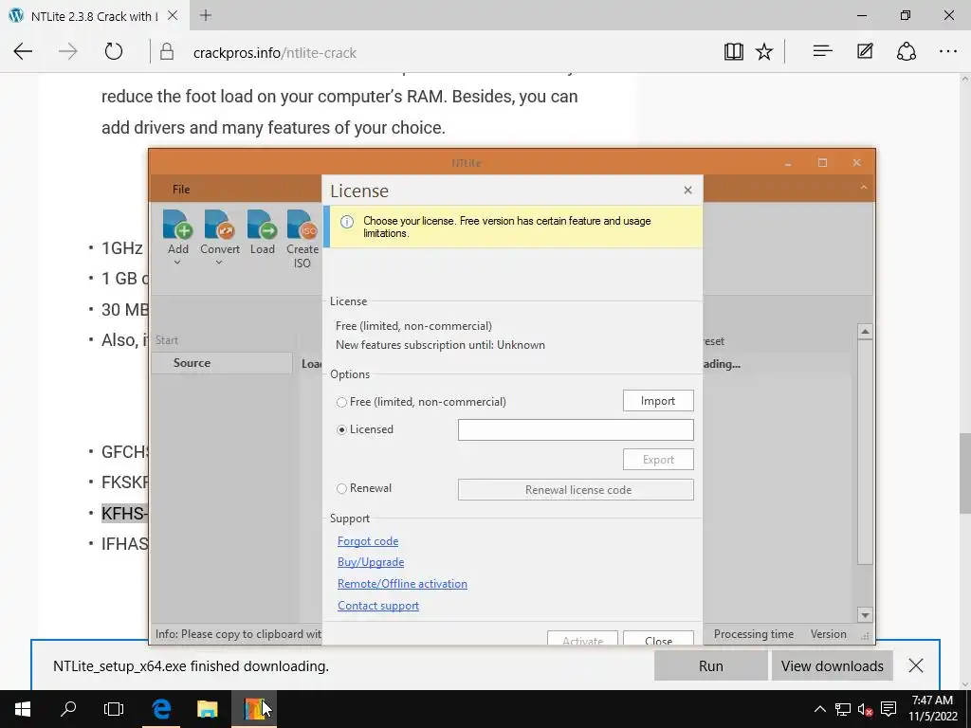
Task: Open taskbar Search magnifier
Action: pos(68,709)
